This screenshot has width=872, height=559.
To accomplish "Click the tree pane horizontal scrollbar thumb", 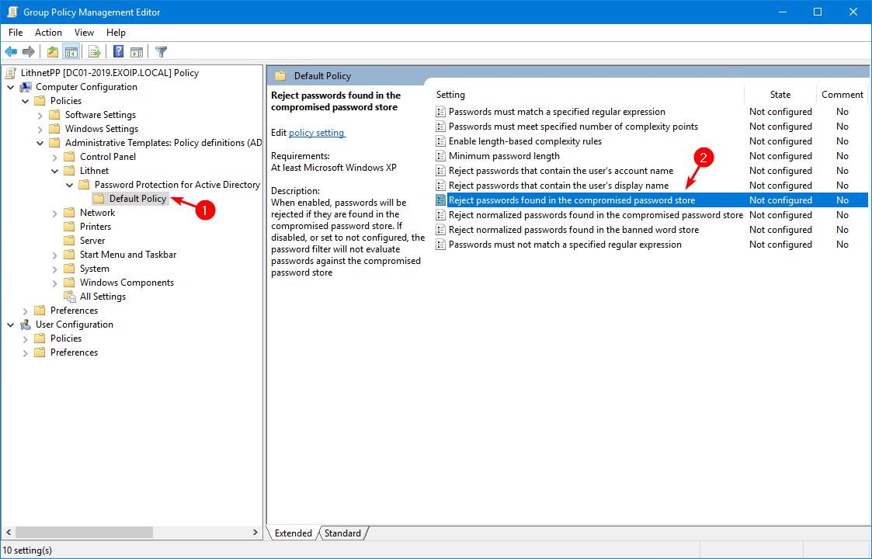I will tap(83, 533).
